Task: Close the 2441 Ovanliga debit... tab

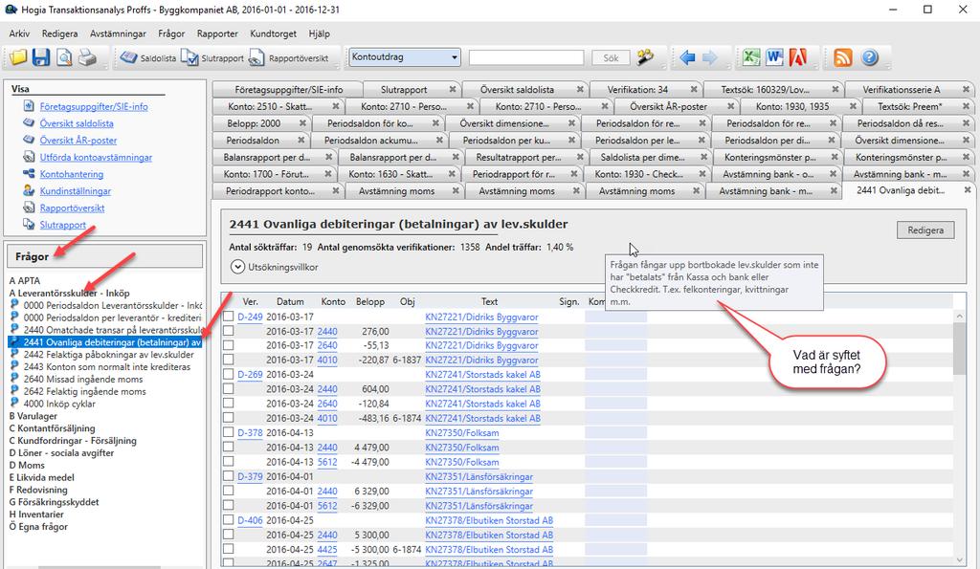Action: tap(968, 190)
